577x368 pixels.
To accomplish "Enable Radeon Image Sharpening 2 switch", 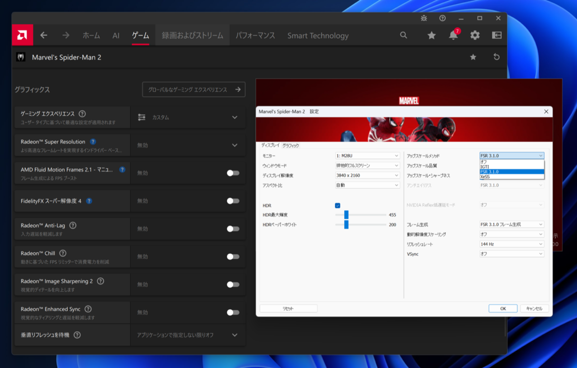I will point(233,284).
